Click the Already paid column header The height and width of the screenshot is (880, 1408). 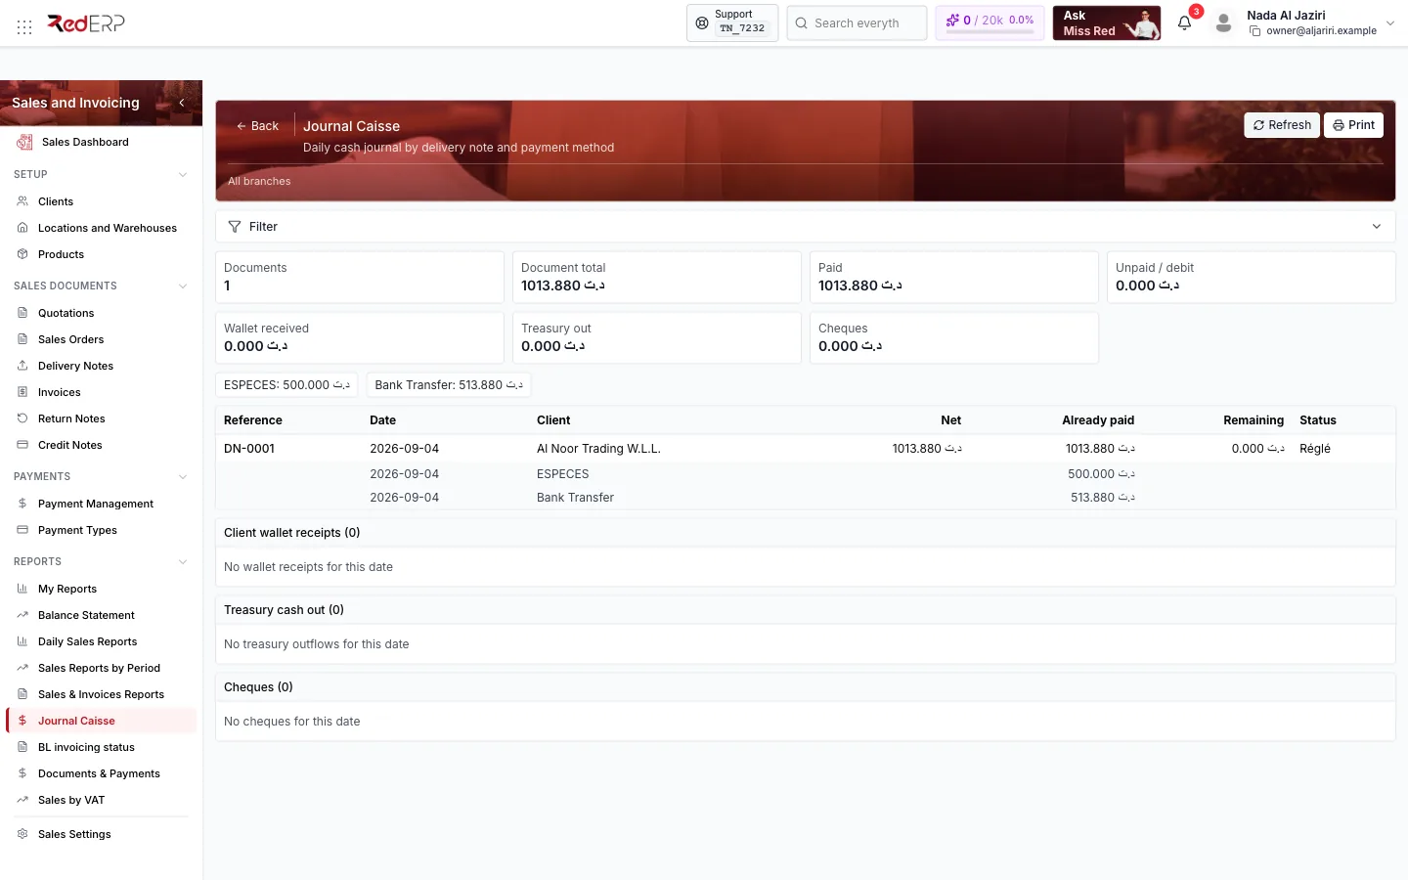(x=1098, y=420)
